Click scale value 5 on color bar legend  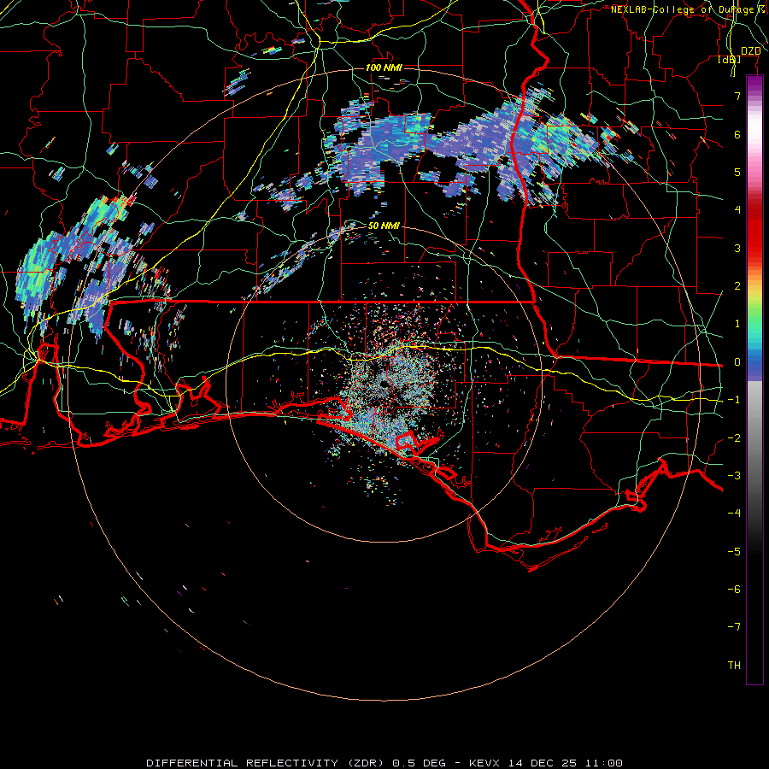pos(737,172)
